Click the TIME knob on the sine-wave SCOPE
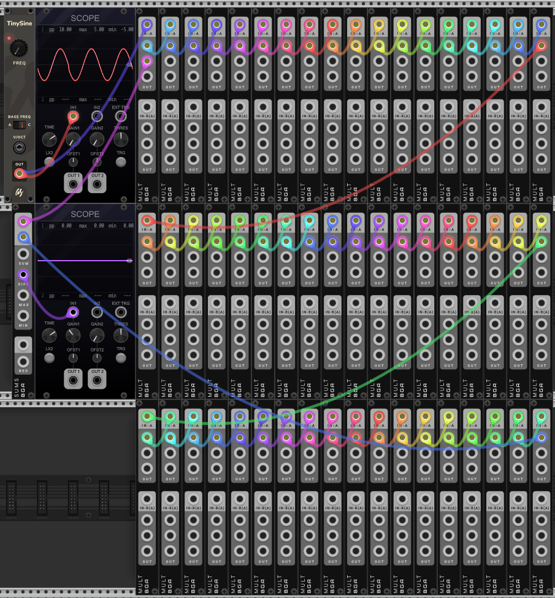 pyautogui.click(x=49, y=140)
